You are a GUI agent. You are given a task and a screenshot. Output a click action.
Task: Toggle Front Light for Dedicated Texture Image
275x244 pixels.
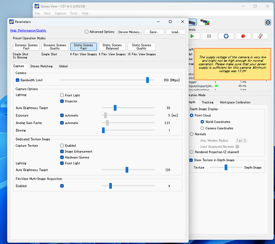tap(62, 163)
